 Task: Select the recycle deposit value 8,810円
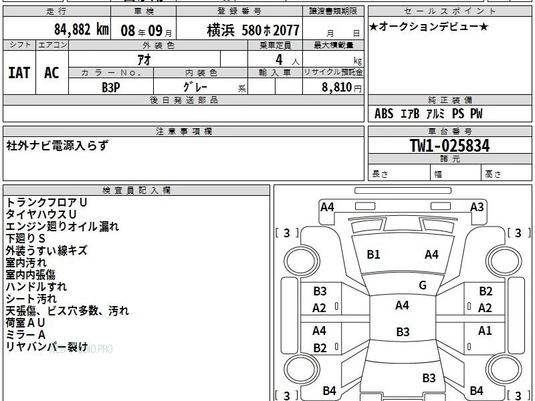[x=342, y=88]
